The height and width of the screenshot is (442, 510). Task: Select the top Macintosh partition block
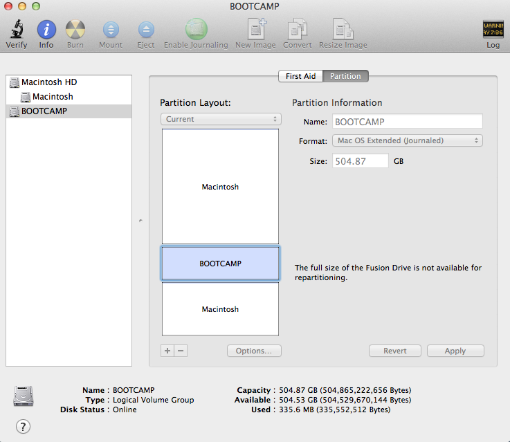point(220,187)
